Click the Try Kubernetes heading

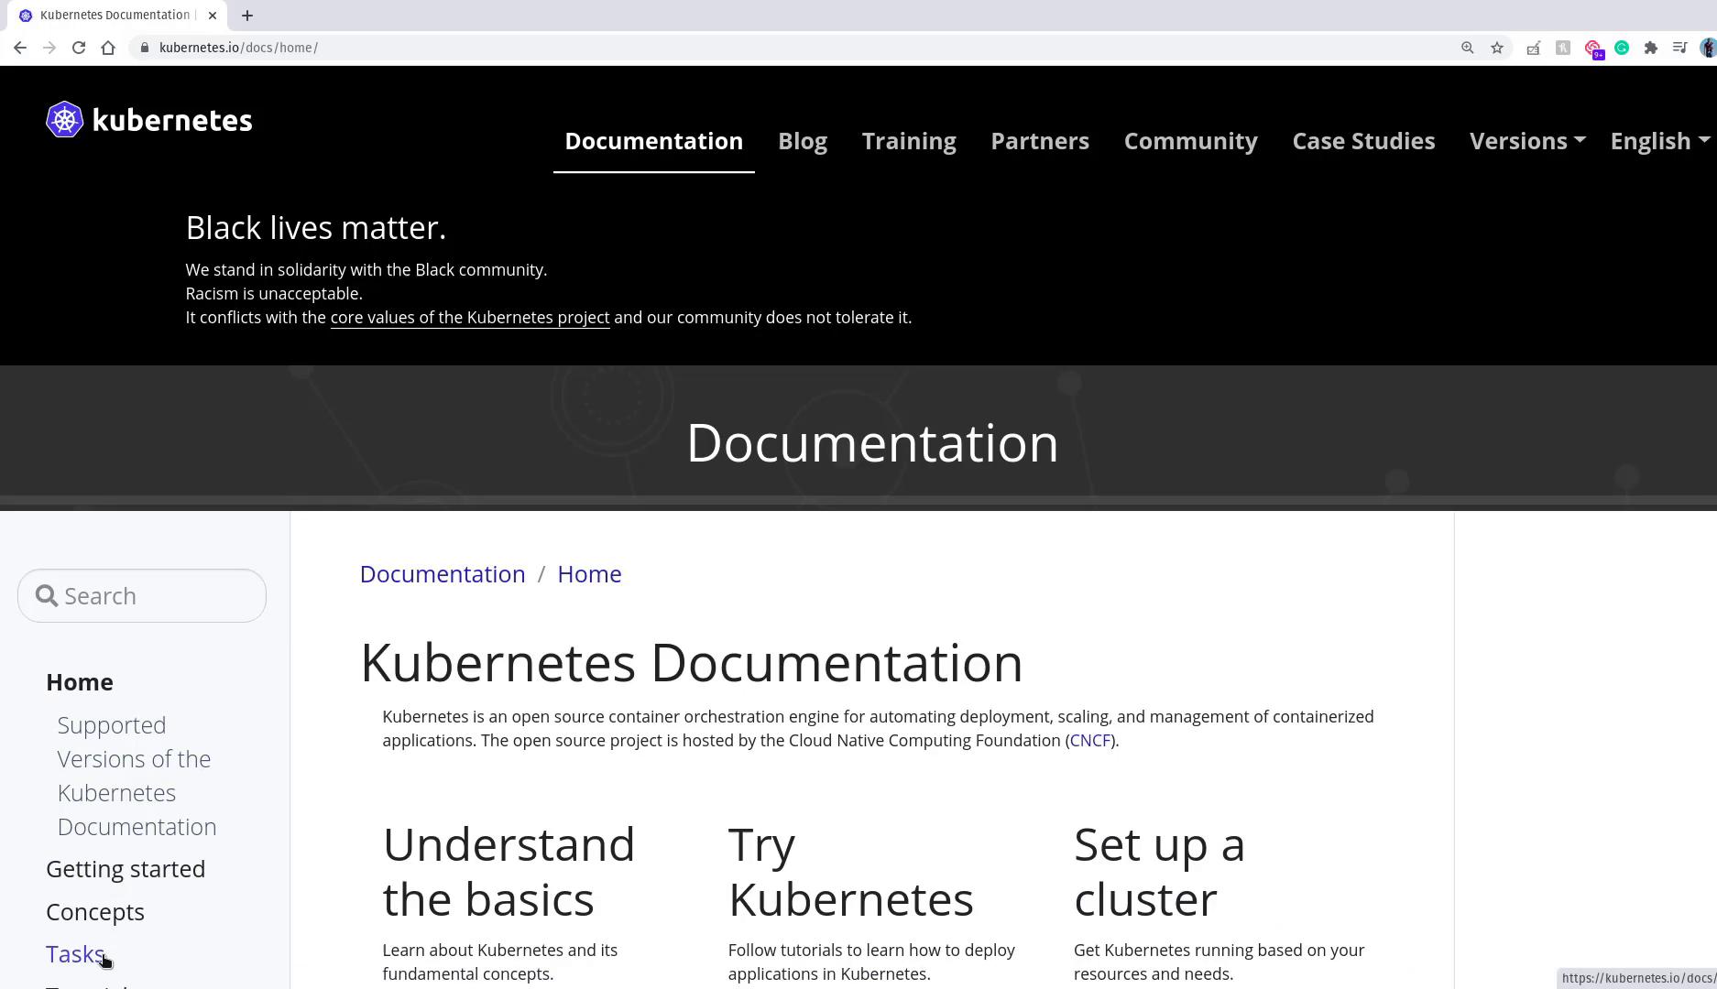[x=851, y=872]
